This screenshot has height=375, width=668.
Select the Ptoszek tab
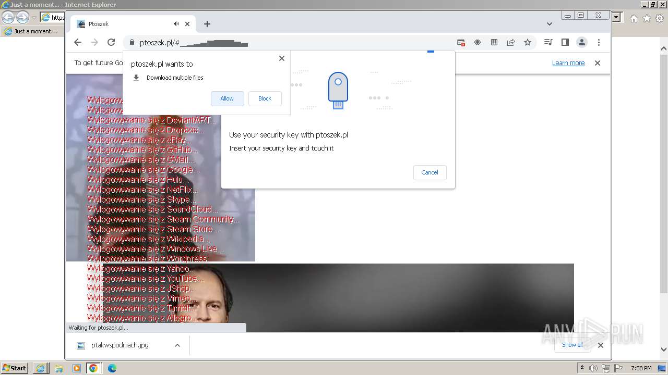[133, 24]
